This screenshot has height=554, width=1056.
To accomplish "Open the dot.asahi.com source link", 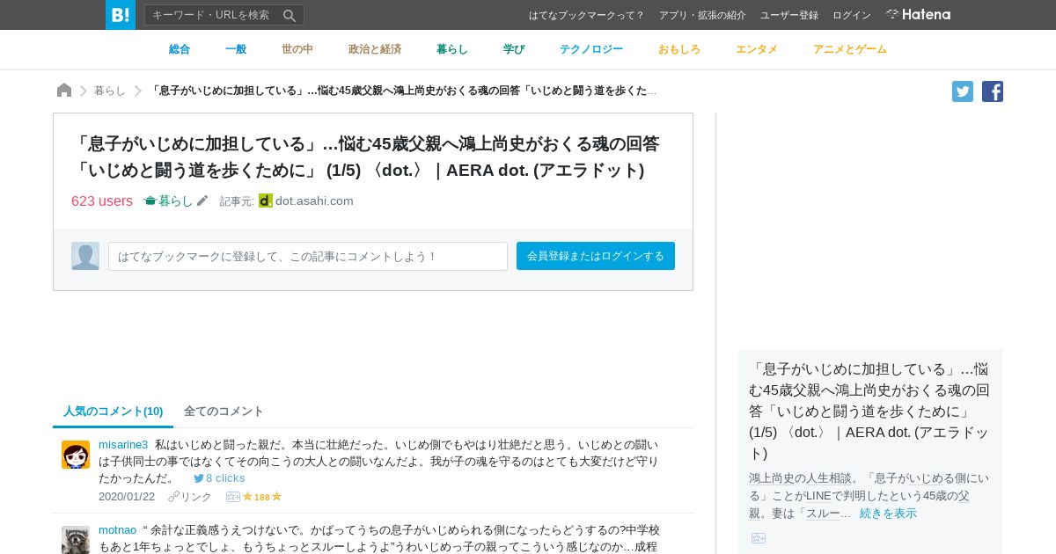I will click(x=314, y=200).
